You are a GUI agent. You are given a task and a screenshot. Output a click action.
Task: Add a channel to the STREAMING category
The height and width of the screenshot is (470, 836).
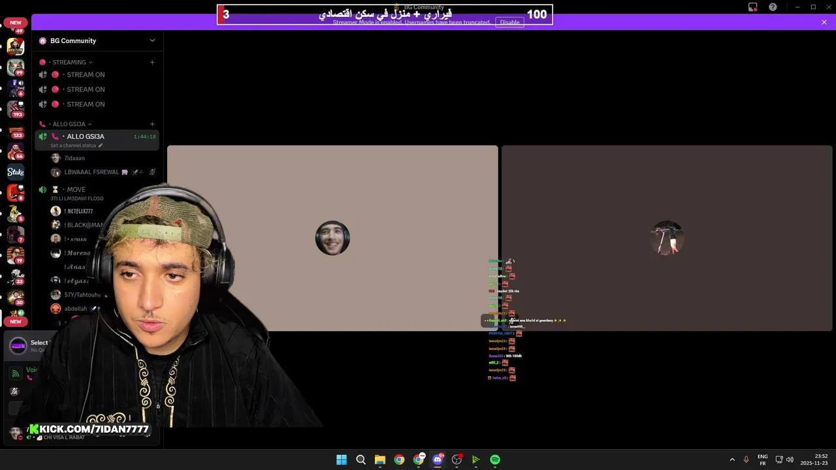pyautogui.click(x=152, y=62)
